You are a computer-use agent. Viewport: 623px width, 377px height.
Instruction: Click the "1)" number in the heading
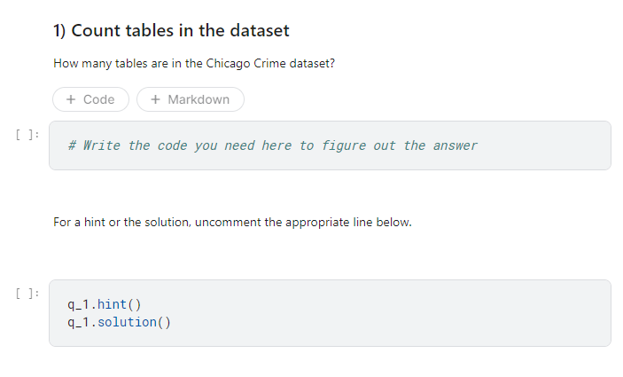click(59, 31)
